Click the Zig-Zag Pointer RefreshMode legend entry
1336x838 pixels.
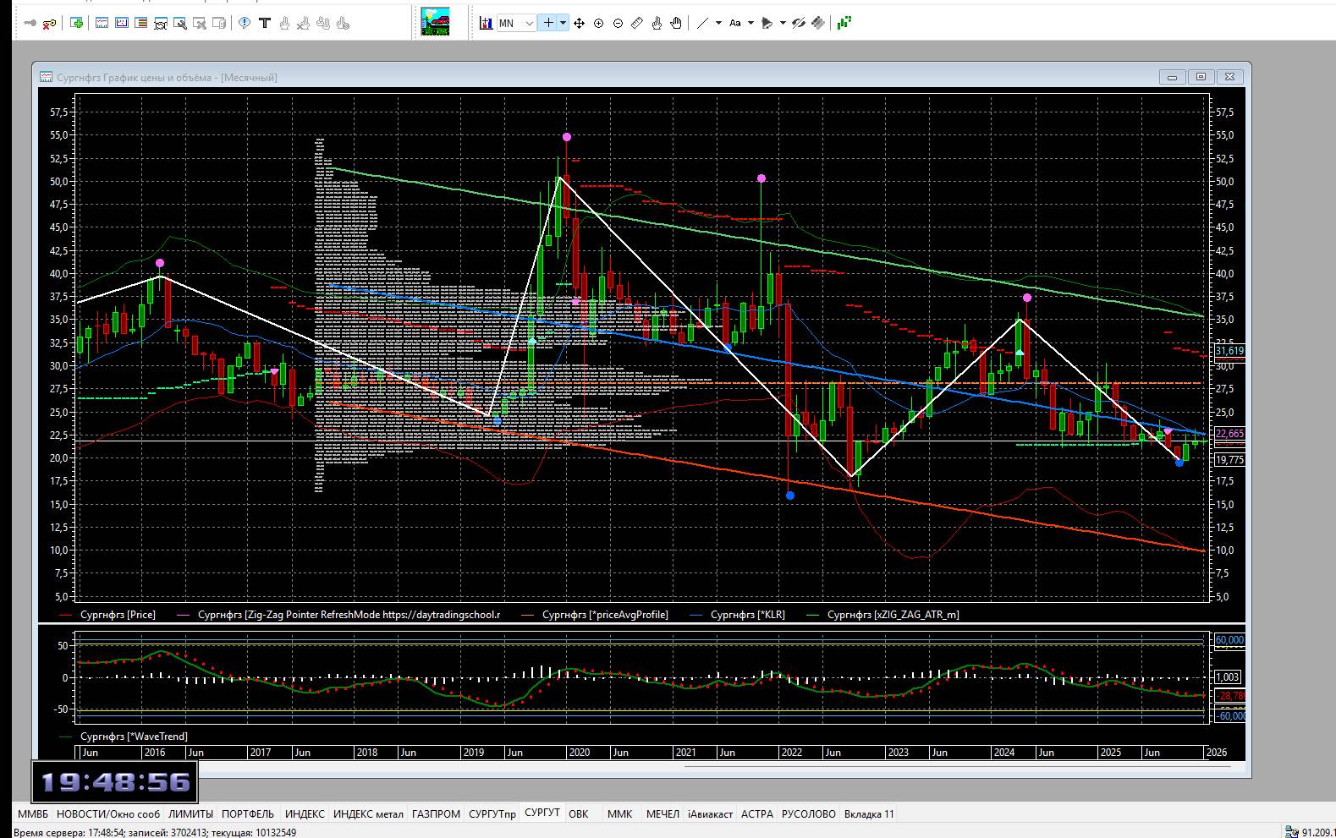click(349, 615)
